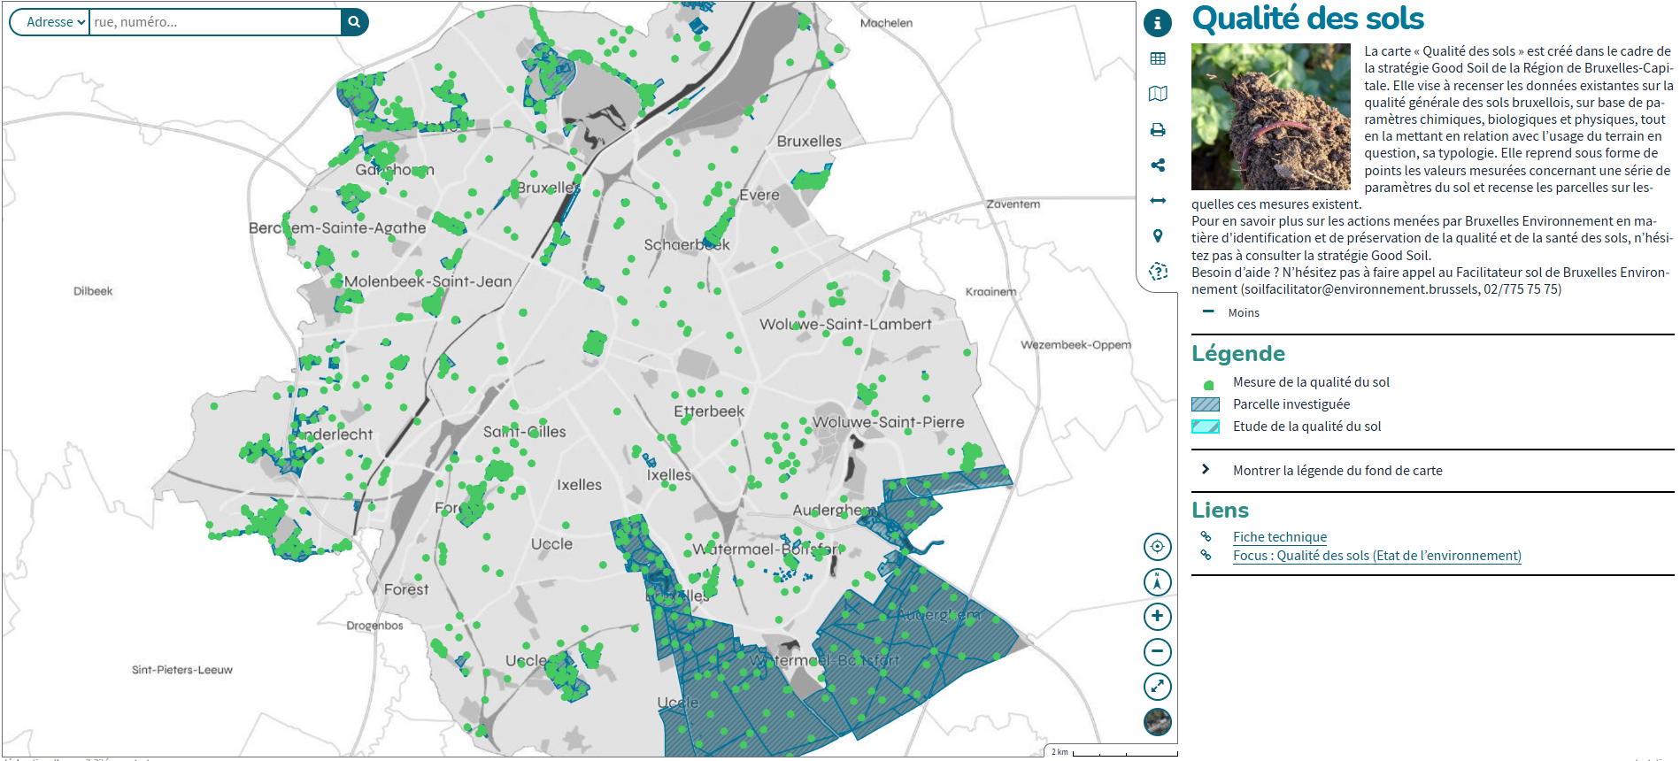Open the help query icon
The image size is (1680, 761).
coord(1158,272)
